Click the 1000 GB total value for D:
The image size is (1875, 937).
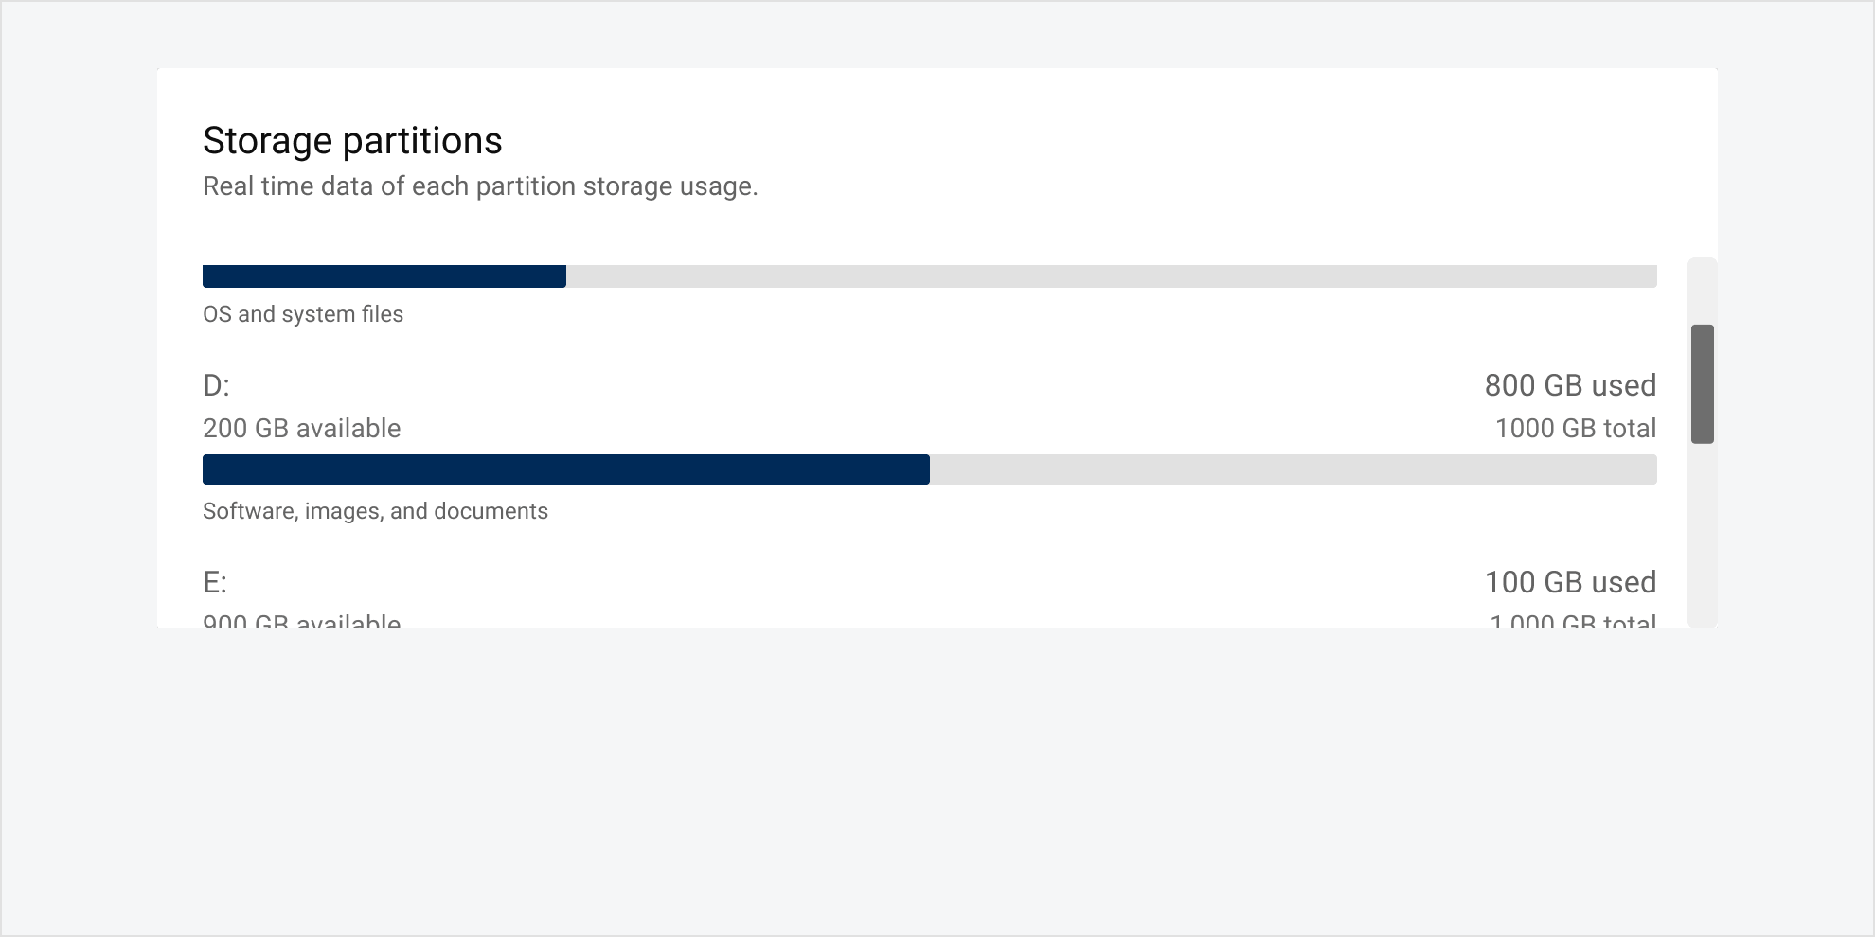click(x=1576, y=428)
